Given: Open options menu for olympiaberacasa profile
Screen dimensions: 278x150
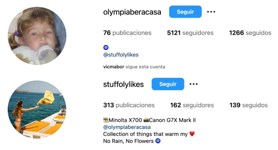Looking at the screenshot, I should [x=211, y=12].
